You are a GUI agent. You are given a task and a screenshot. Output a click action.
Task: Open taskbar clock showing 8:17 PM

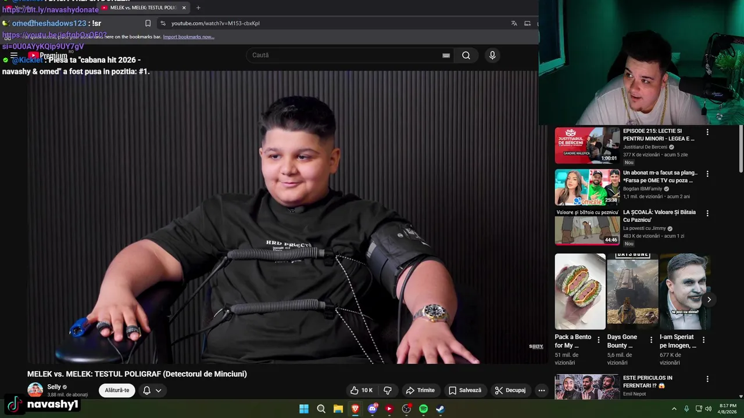(x=728, y=409)
